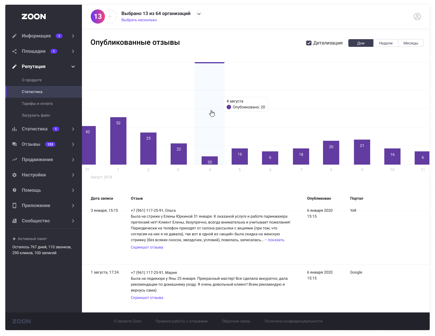Expand the Помощь menu chevron
Screen dimensions: 435x336
pos(73,190)
